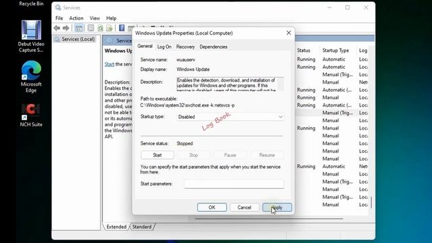Toggle the Show/Hide Console Tree toolbar icon

[x=79, y=28]
